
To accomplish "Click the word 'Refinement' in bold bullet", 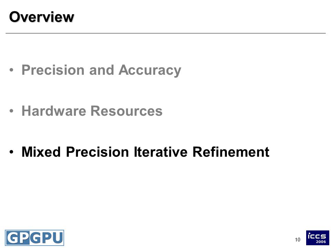I will click(231, 152).
